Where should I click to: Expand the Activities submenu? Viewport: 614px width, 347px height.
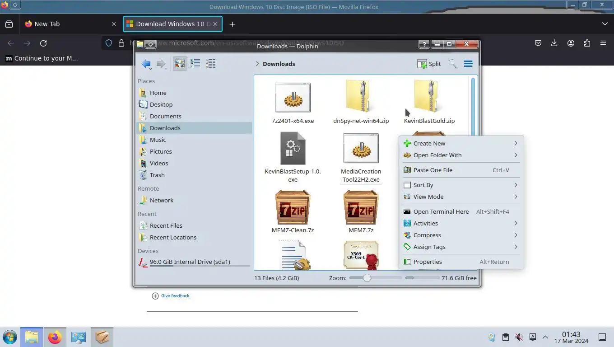461,223
